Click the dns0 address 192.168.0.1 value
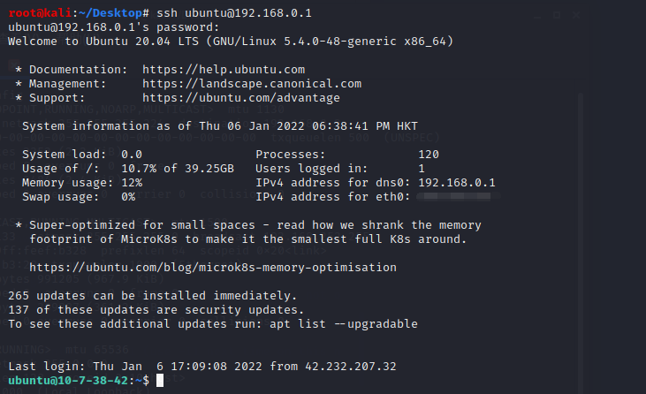Image resolution: width=646 pixels, height=394 pixels. coord(457,183)
